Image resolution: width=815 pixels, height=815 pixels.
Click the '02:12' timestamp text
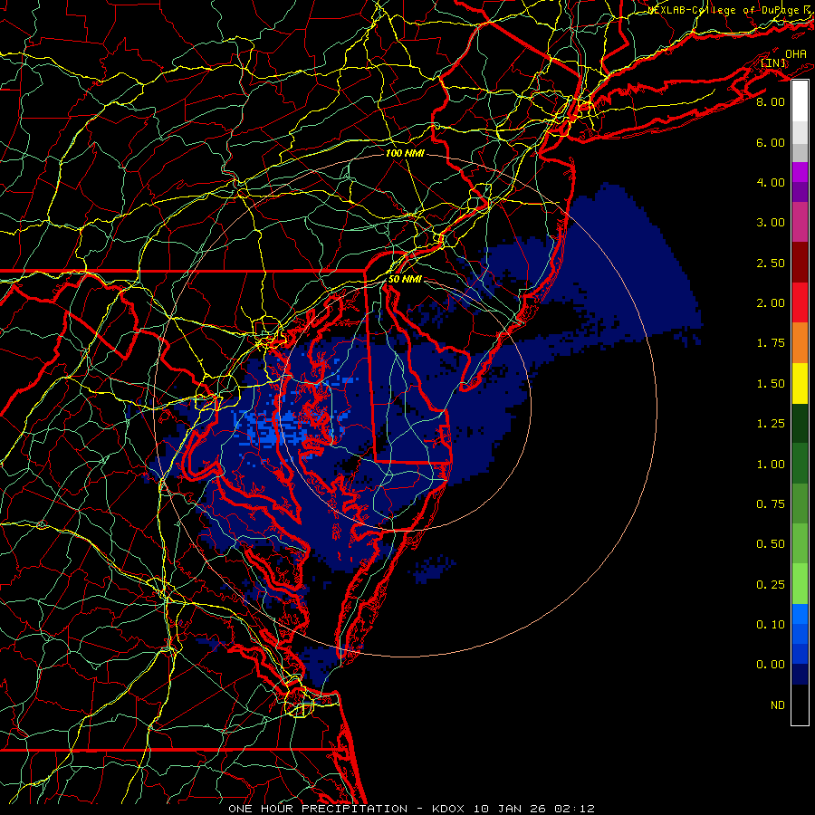tap(574, 809)
